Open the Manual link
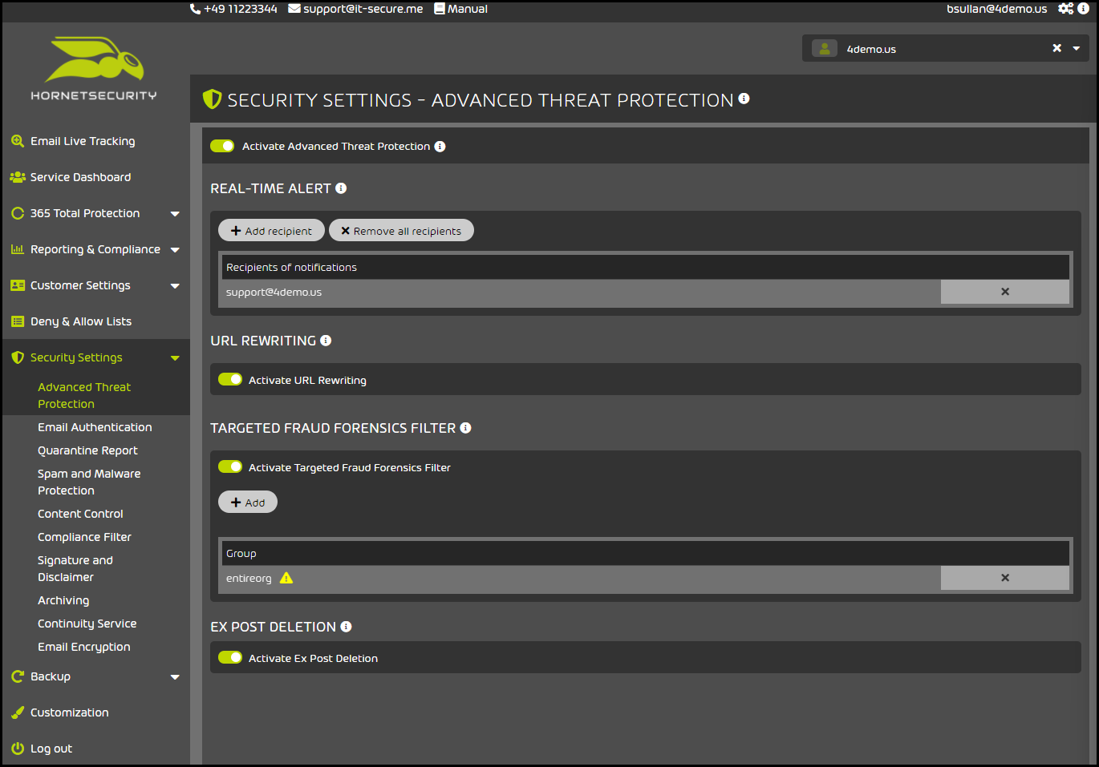 (468, 9)
